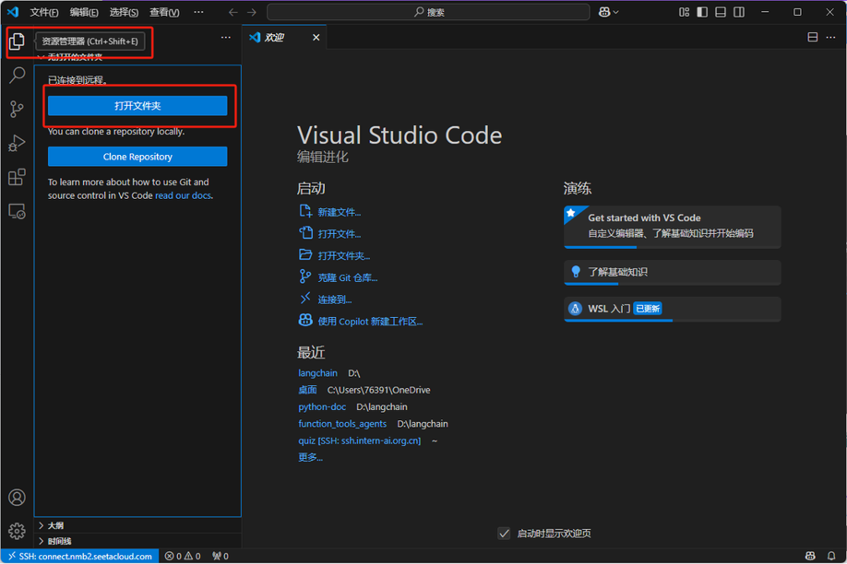Click the ports forwarded status item
847x564 pixels.
point(221,556)
